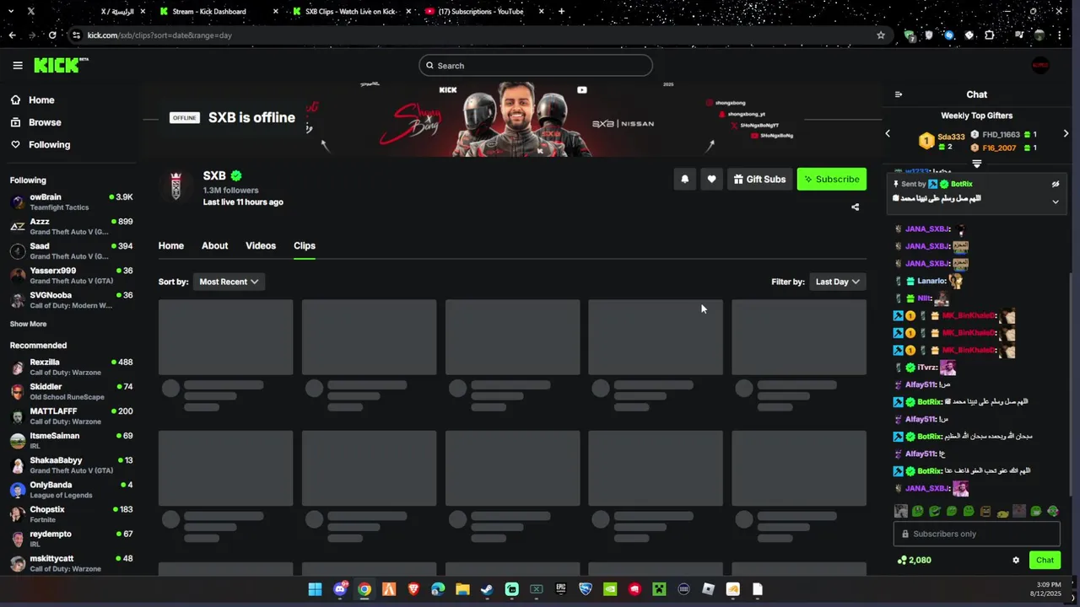1080x607 pixels.
Task: Open Chopstix Fortnite channel
Action: 72,514
